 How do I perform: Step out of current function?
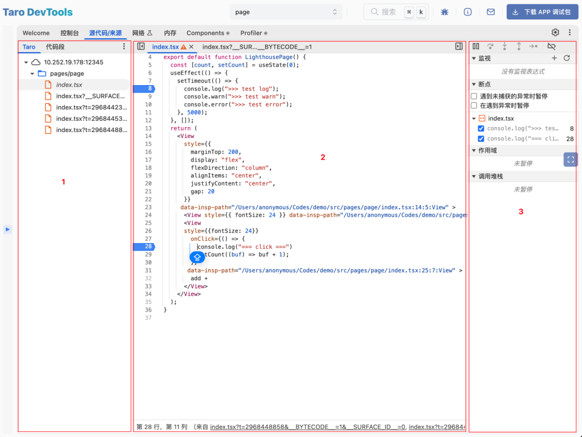(x=519, y=46)
